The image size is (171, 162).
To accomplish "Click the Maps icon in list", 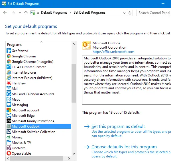I will (9, 99).
